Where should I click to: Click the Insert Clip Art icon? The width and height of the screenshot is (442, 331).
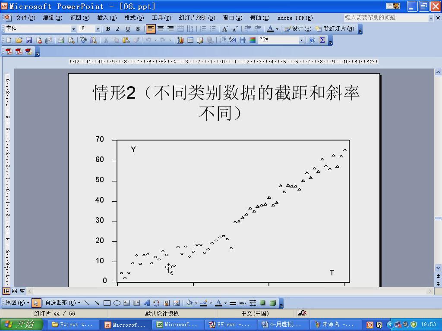pyautogui.click(x=166, y=303)
